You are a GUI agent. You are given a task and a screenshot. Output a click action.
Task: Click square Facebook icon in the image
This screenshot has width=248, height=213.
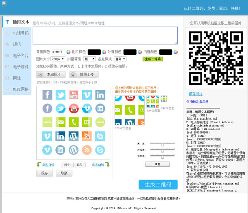click(47, 95)
